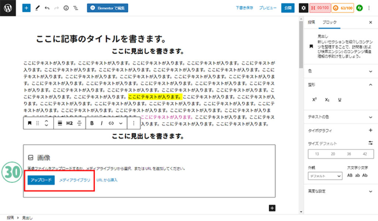378x221 pixels.
Task: Click the URL から挿入 link
Action: click(x=107, y=180)
